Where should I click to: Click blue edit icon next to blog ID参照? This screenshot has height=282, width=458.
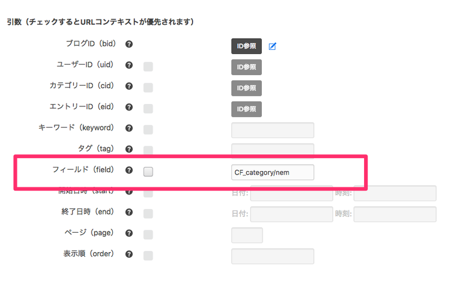click(x=272, y=46)
